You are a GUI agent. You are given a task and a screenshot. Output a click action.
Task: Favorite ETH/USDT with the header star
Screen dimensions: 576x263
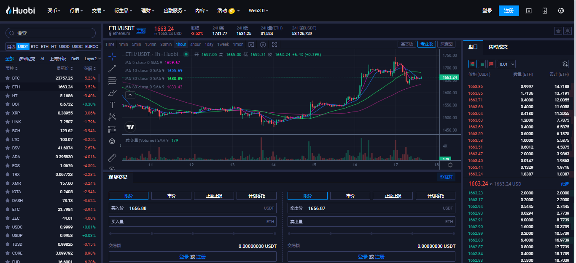pyautogui.click(x=557, y=31)
